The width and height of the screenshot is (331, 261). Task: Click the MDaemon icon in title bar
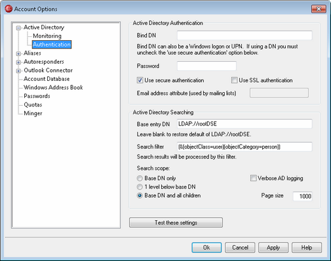point(8,9)
